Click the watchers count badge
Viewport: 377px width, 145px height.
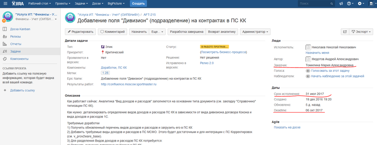point(308,76)
